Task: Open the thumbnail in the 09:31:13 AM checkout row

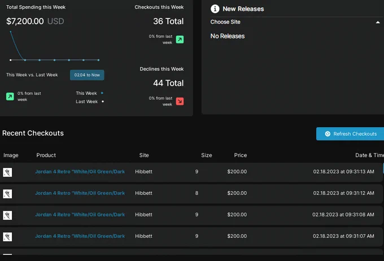Action: tap(7, 172)
